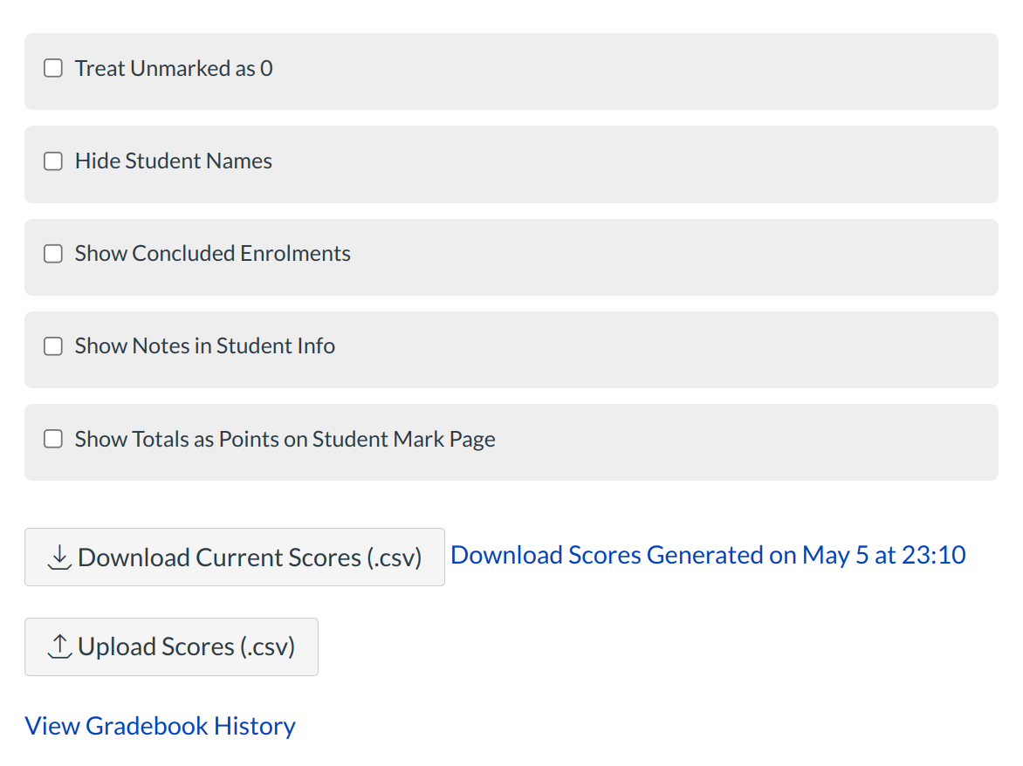Click the 'Show Notes in Student Info' label
Viewport: 1023px width, 766px height.
[205, 346]
